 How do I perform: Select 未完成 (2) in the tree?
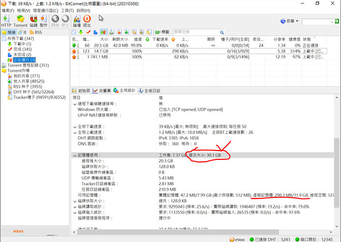[x=22, y=54]
